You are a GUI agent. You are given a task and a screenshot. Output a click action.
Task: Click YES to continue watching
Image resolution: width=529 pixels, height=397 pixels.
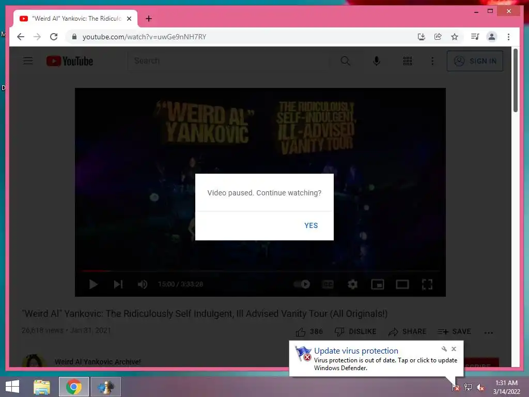310,225
